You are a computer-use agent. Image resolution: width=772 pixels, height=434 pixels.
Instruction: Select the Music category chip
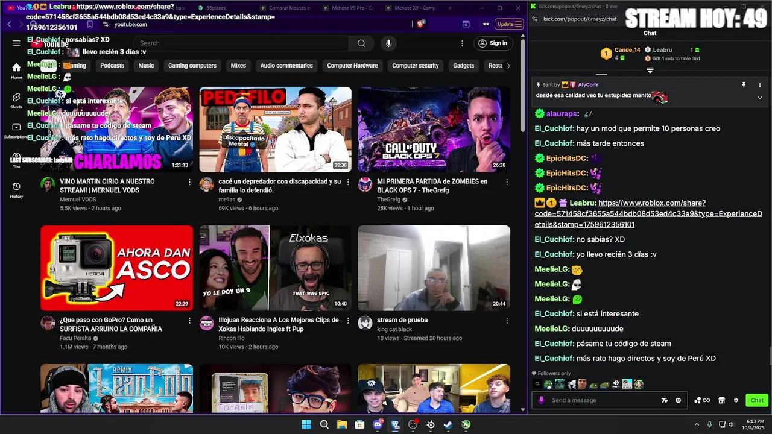tap(146, 66)
